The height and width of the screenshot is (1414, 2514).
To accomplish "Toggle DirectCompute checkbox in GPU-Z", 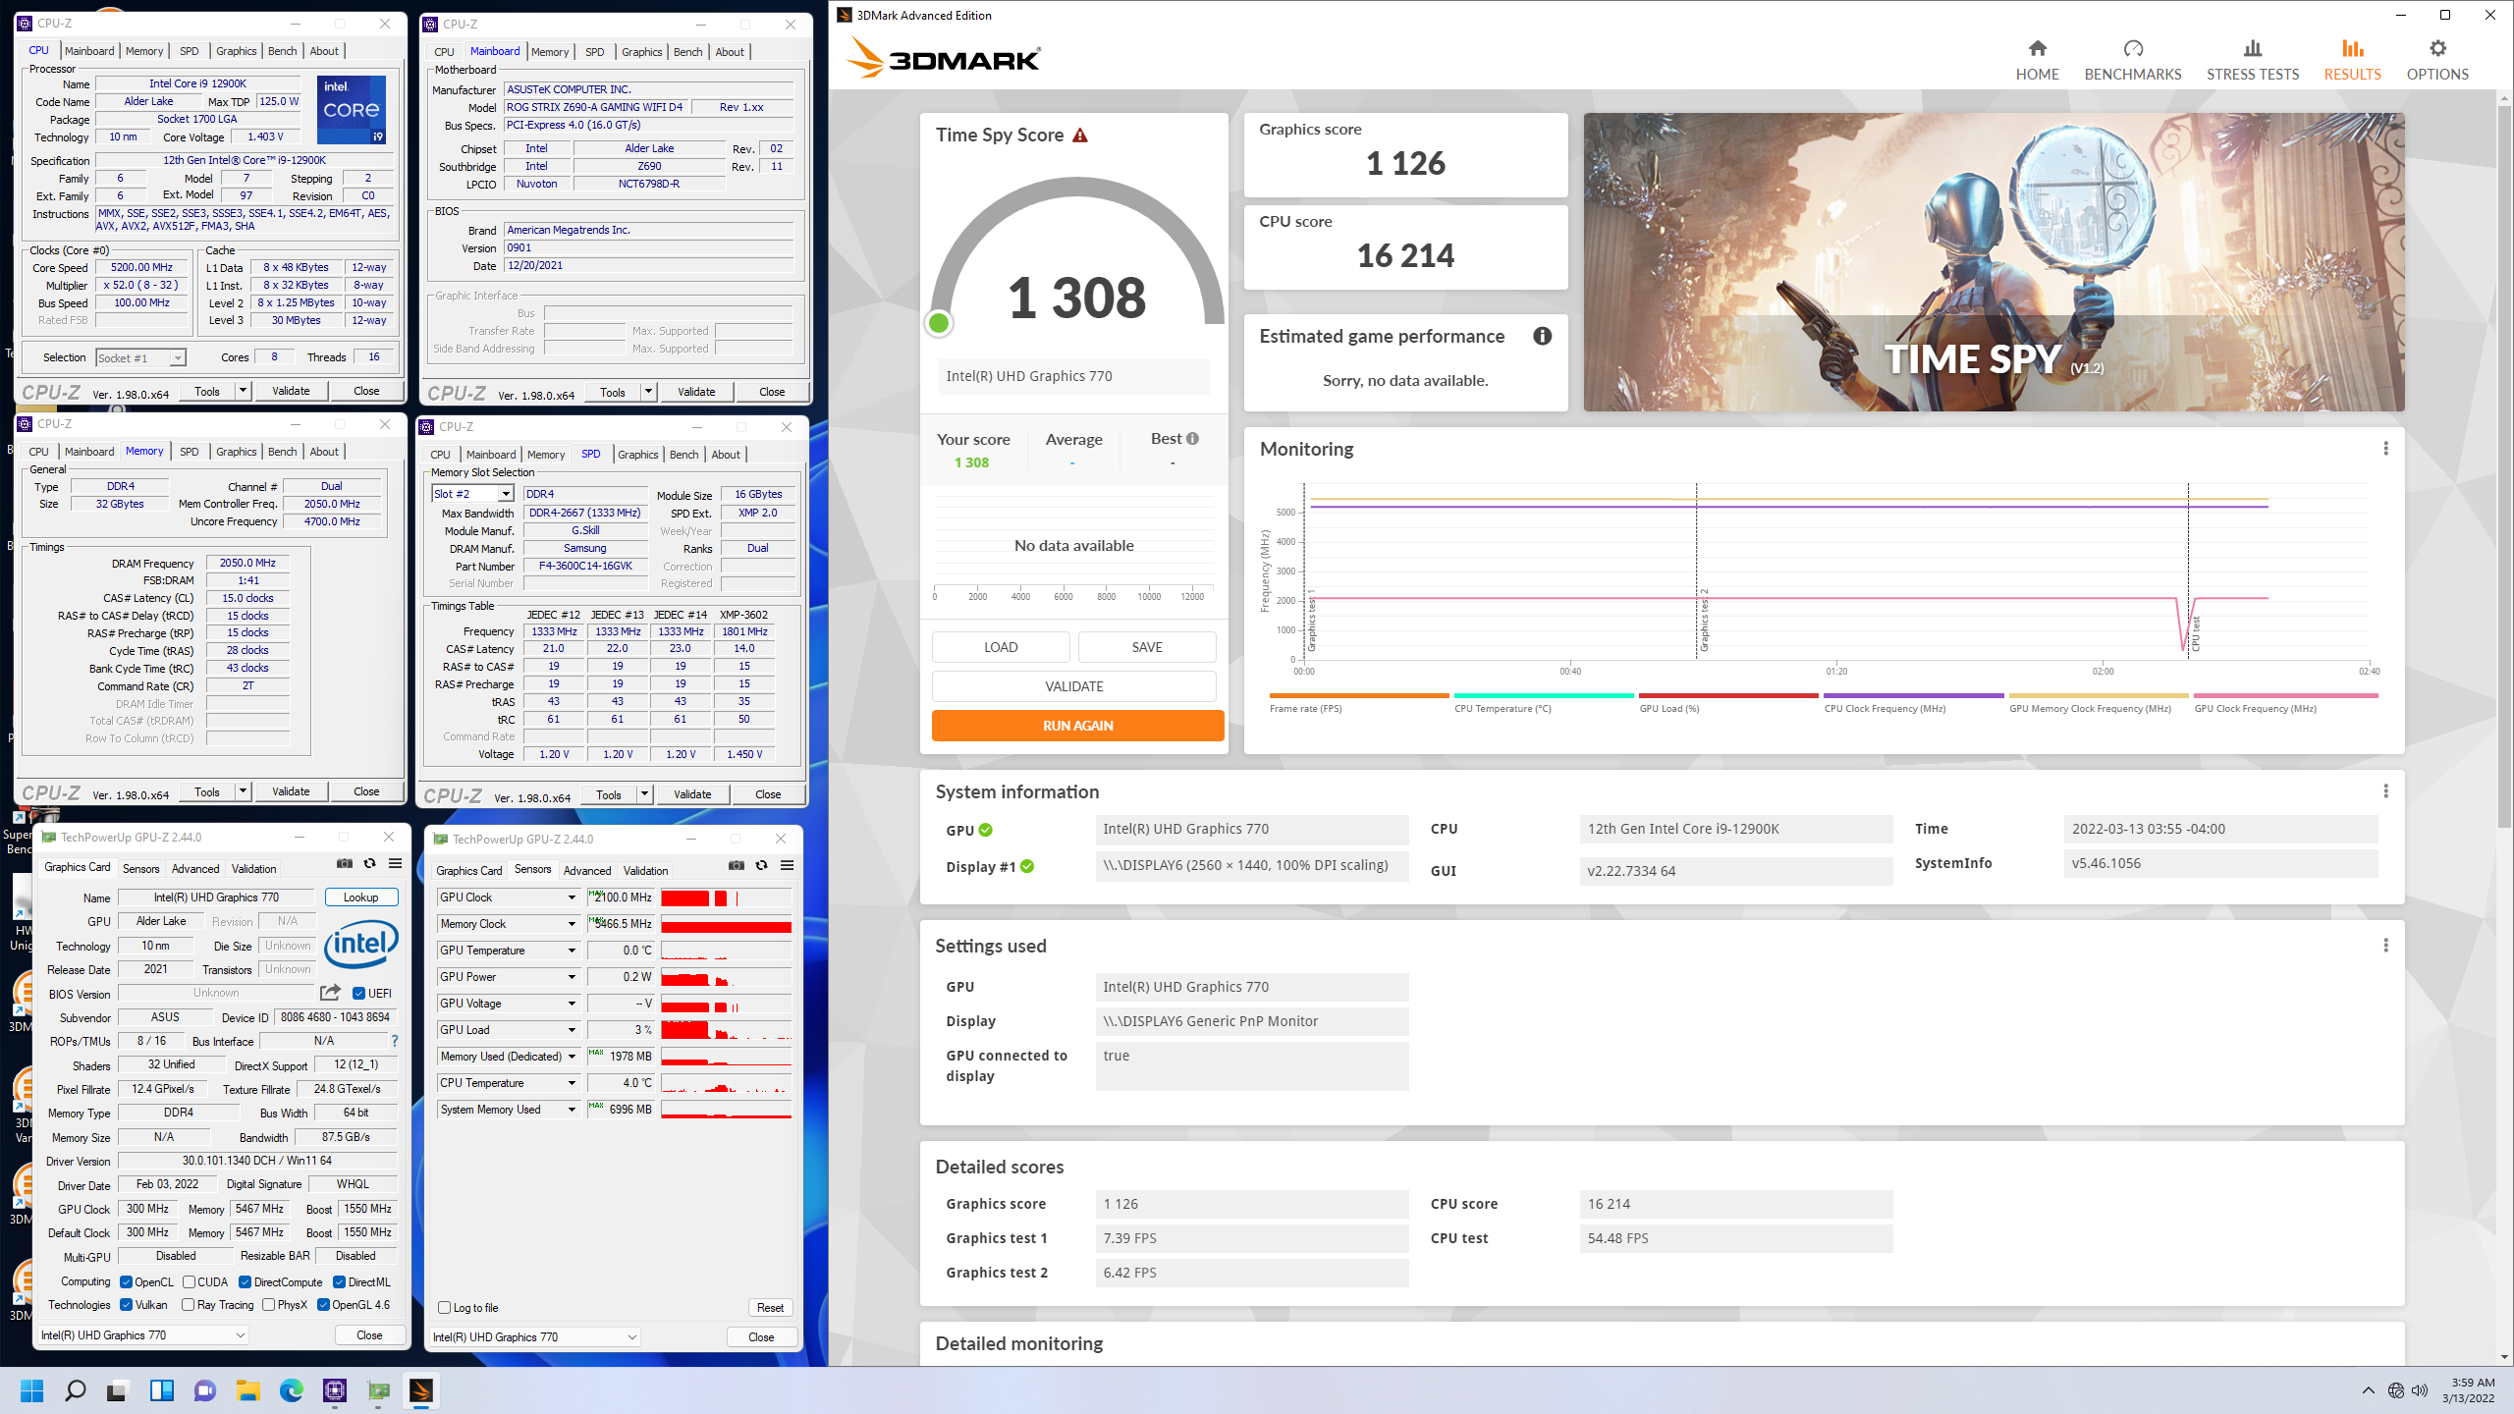I will pos(246,1282).
